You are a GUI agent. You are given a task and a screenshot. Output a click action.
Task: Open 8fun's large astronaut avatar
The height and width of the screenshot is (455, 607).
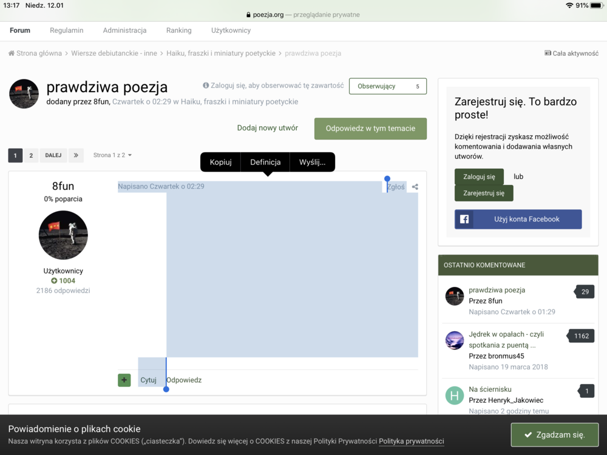63,235
